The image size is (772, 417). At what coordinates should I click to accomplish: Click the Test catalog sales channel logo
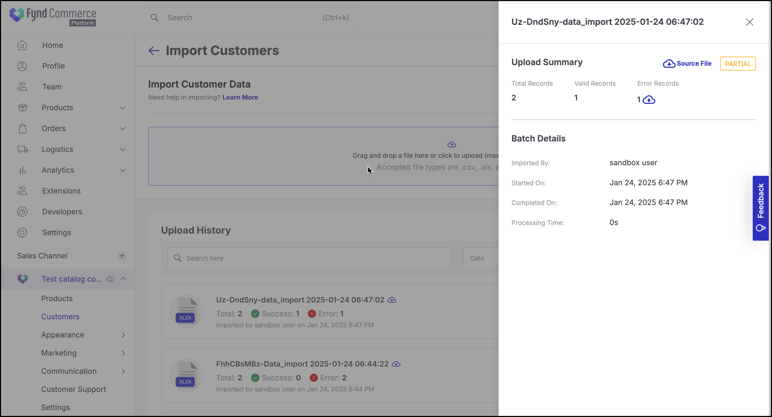tap(22, 279)
